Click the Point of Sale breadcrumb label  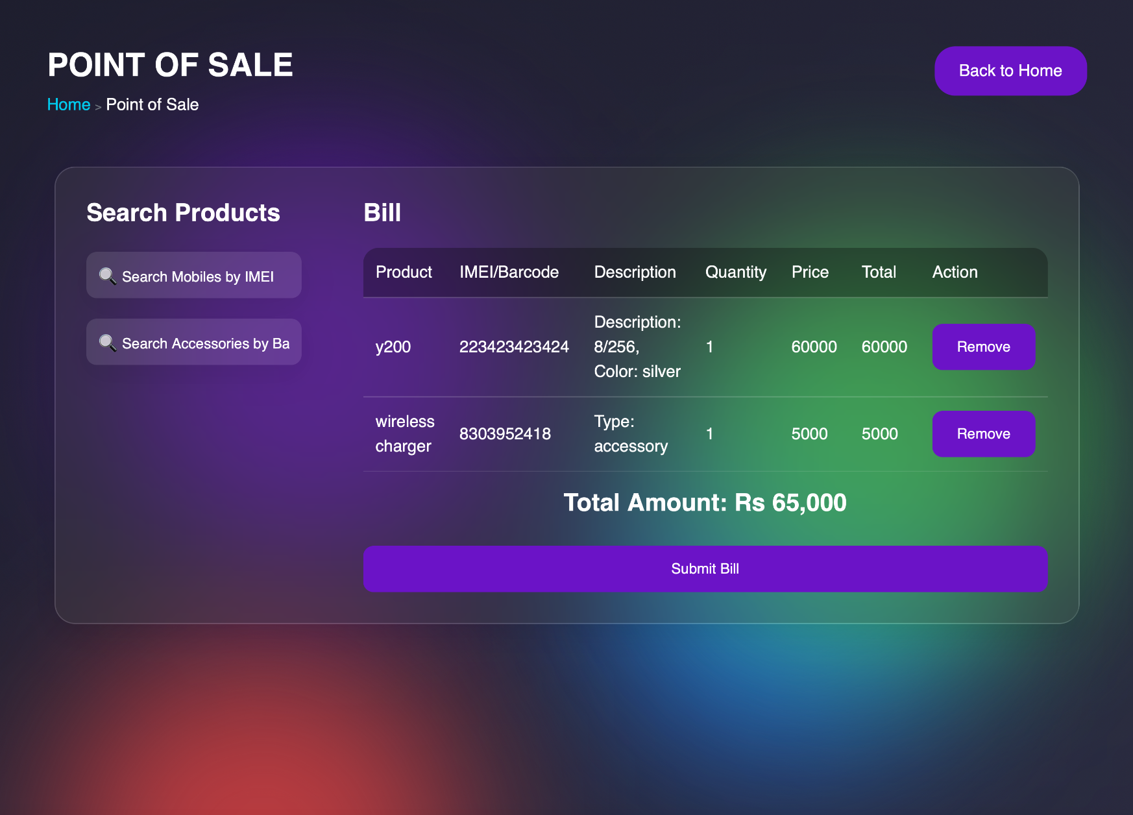[152, 104]
